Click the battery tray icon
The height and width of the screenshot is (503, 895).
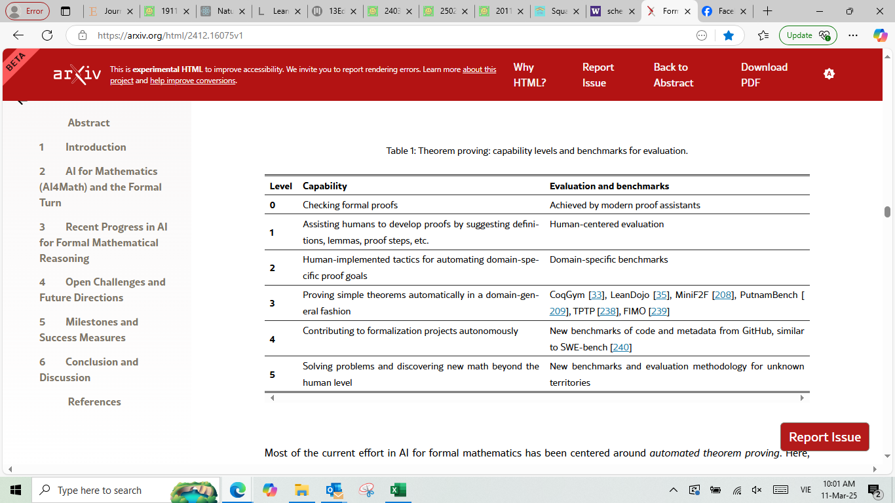(x=715, y=490)
